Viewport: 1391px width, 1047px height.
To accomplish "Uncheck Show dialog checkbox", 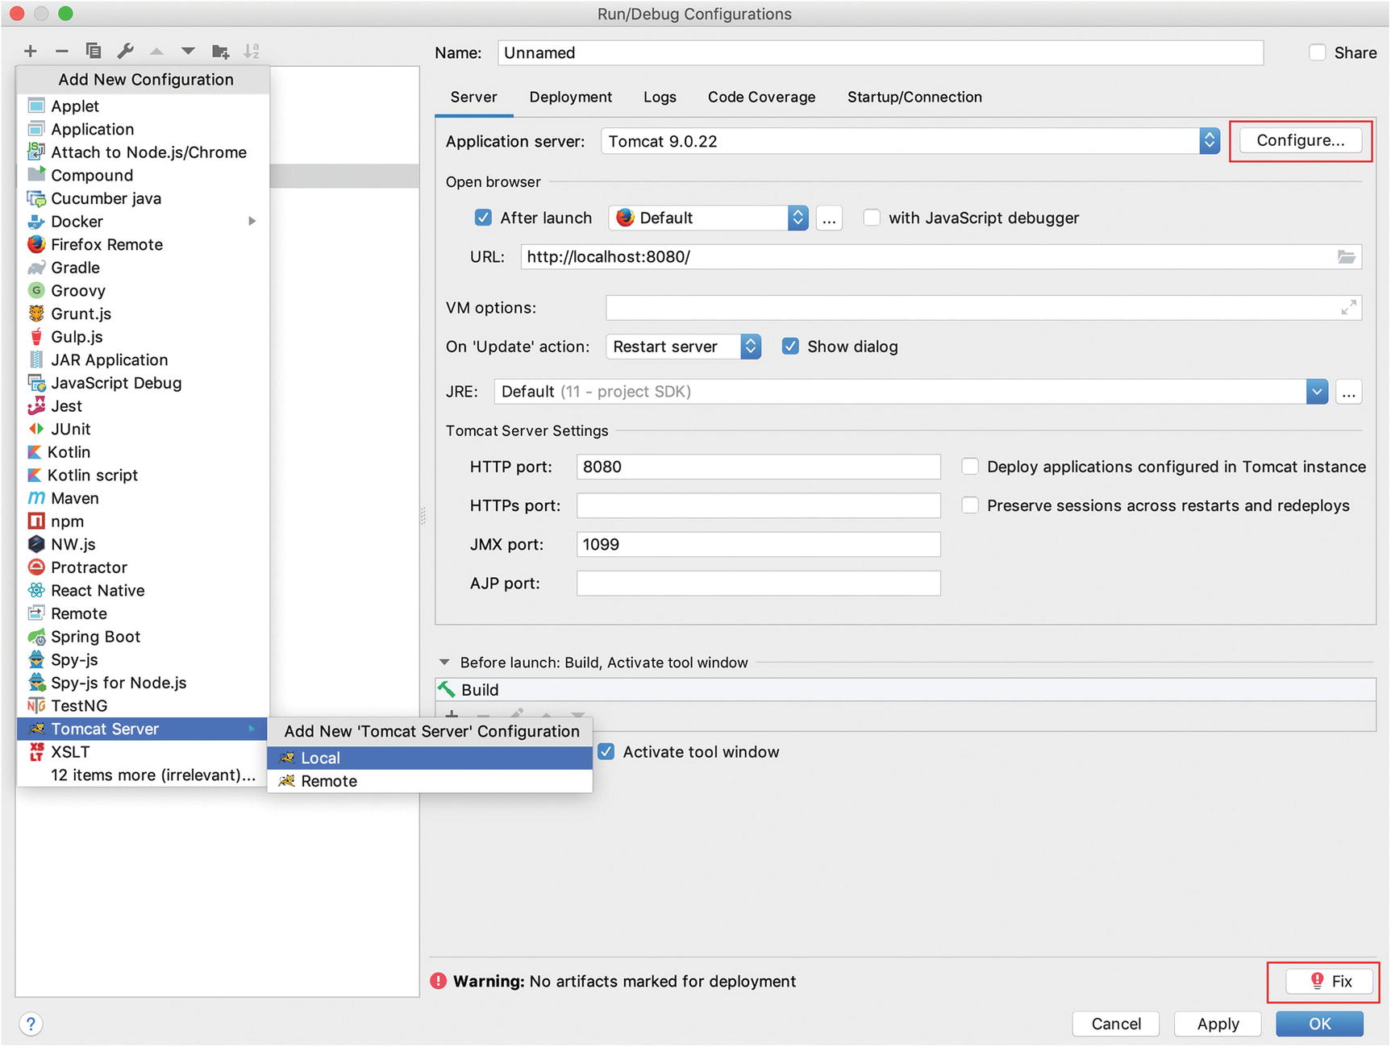I will click(790, 347).
